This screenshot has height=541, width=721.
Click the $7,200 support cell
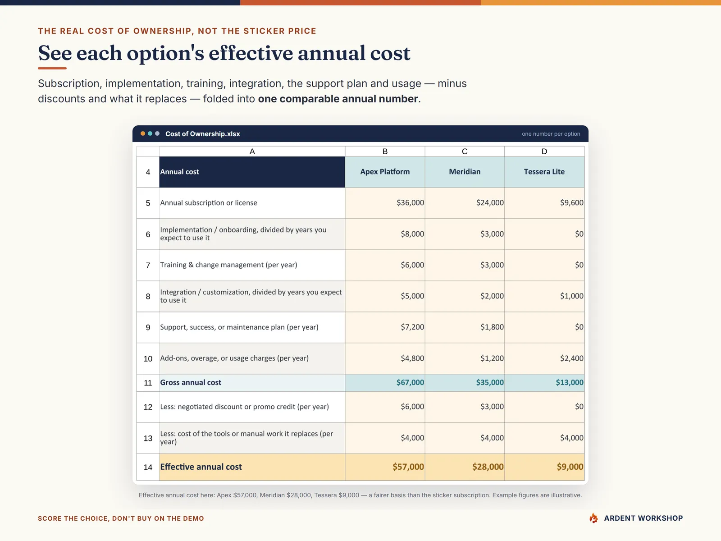(385, 327)
